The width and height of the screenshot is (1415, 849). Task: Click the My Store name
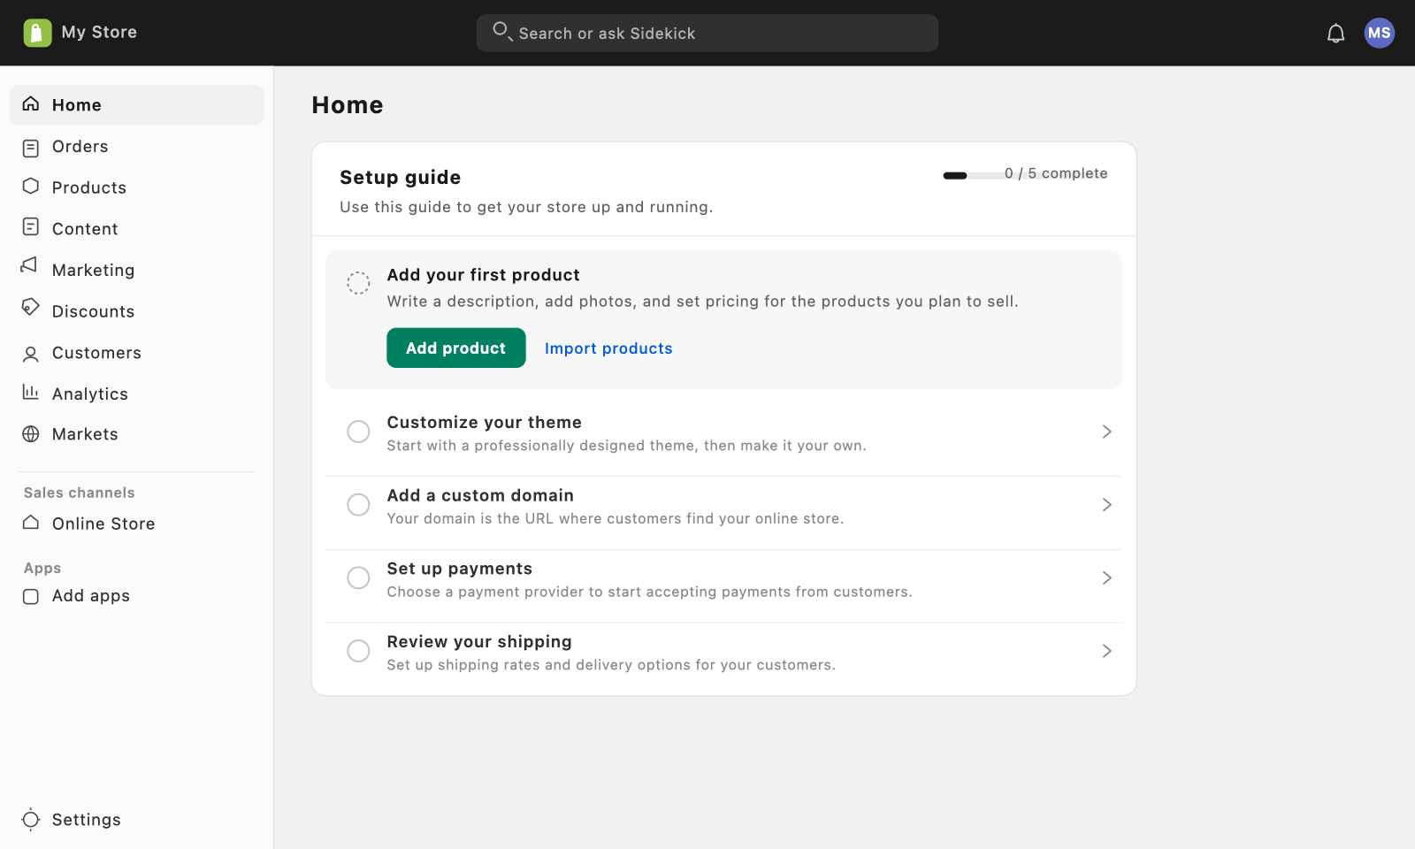99,32
